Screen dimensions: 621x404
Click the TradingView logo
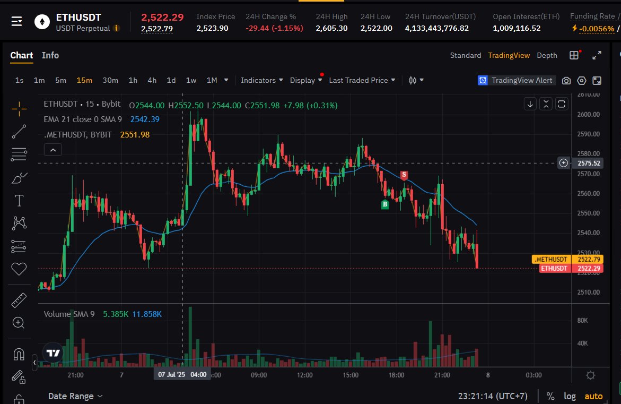pyautogui.click(x=53, y=353)
